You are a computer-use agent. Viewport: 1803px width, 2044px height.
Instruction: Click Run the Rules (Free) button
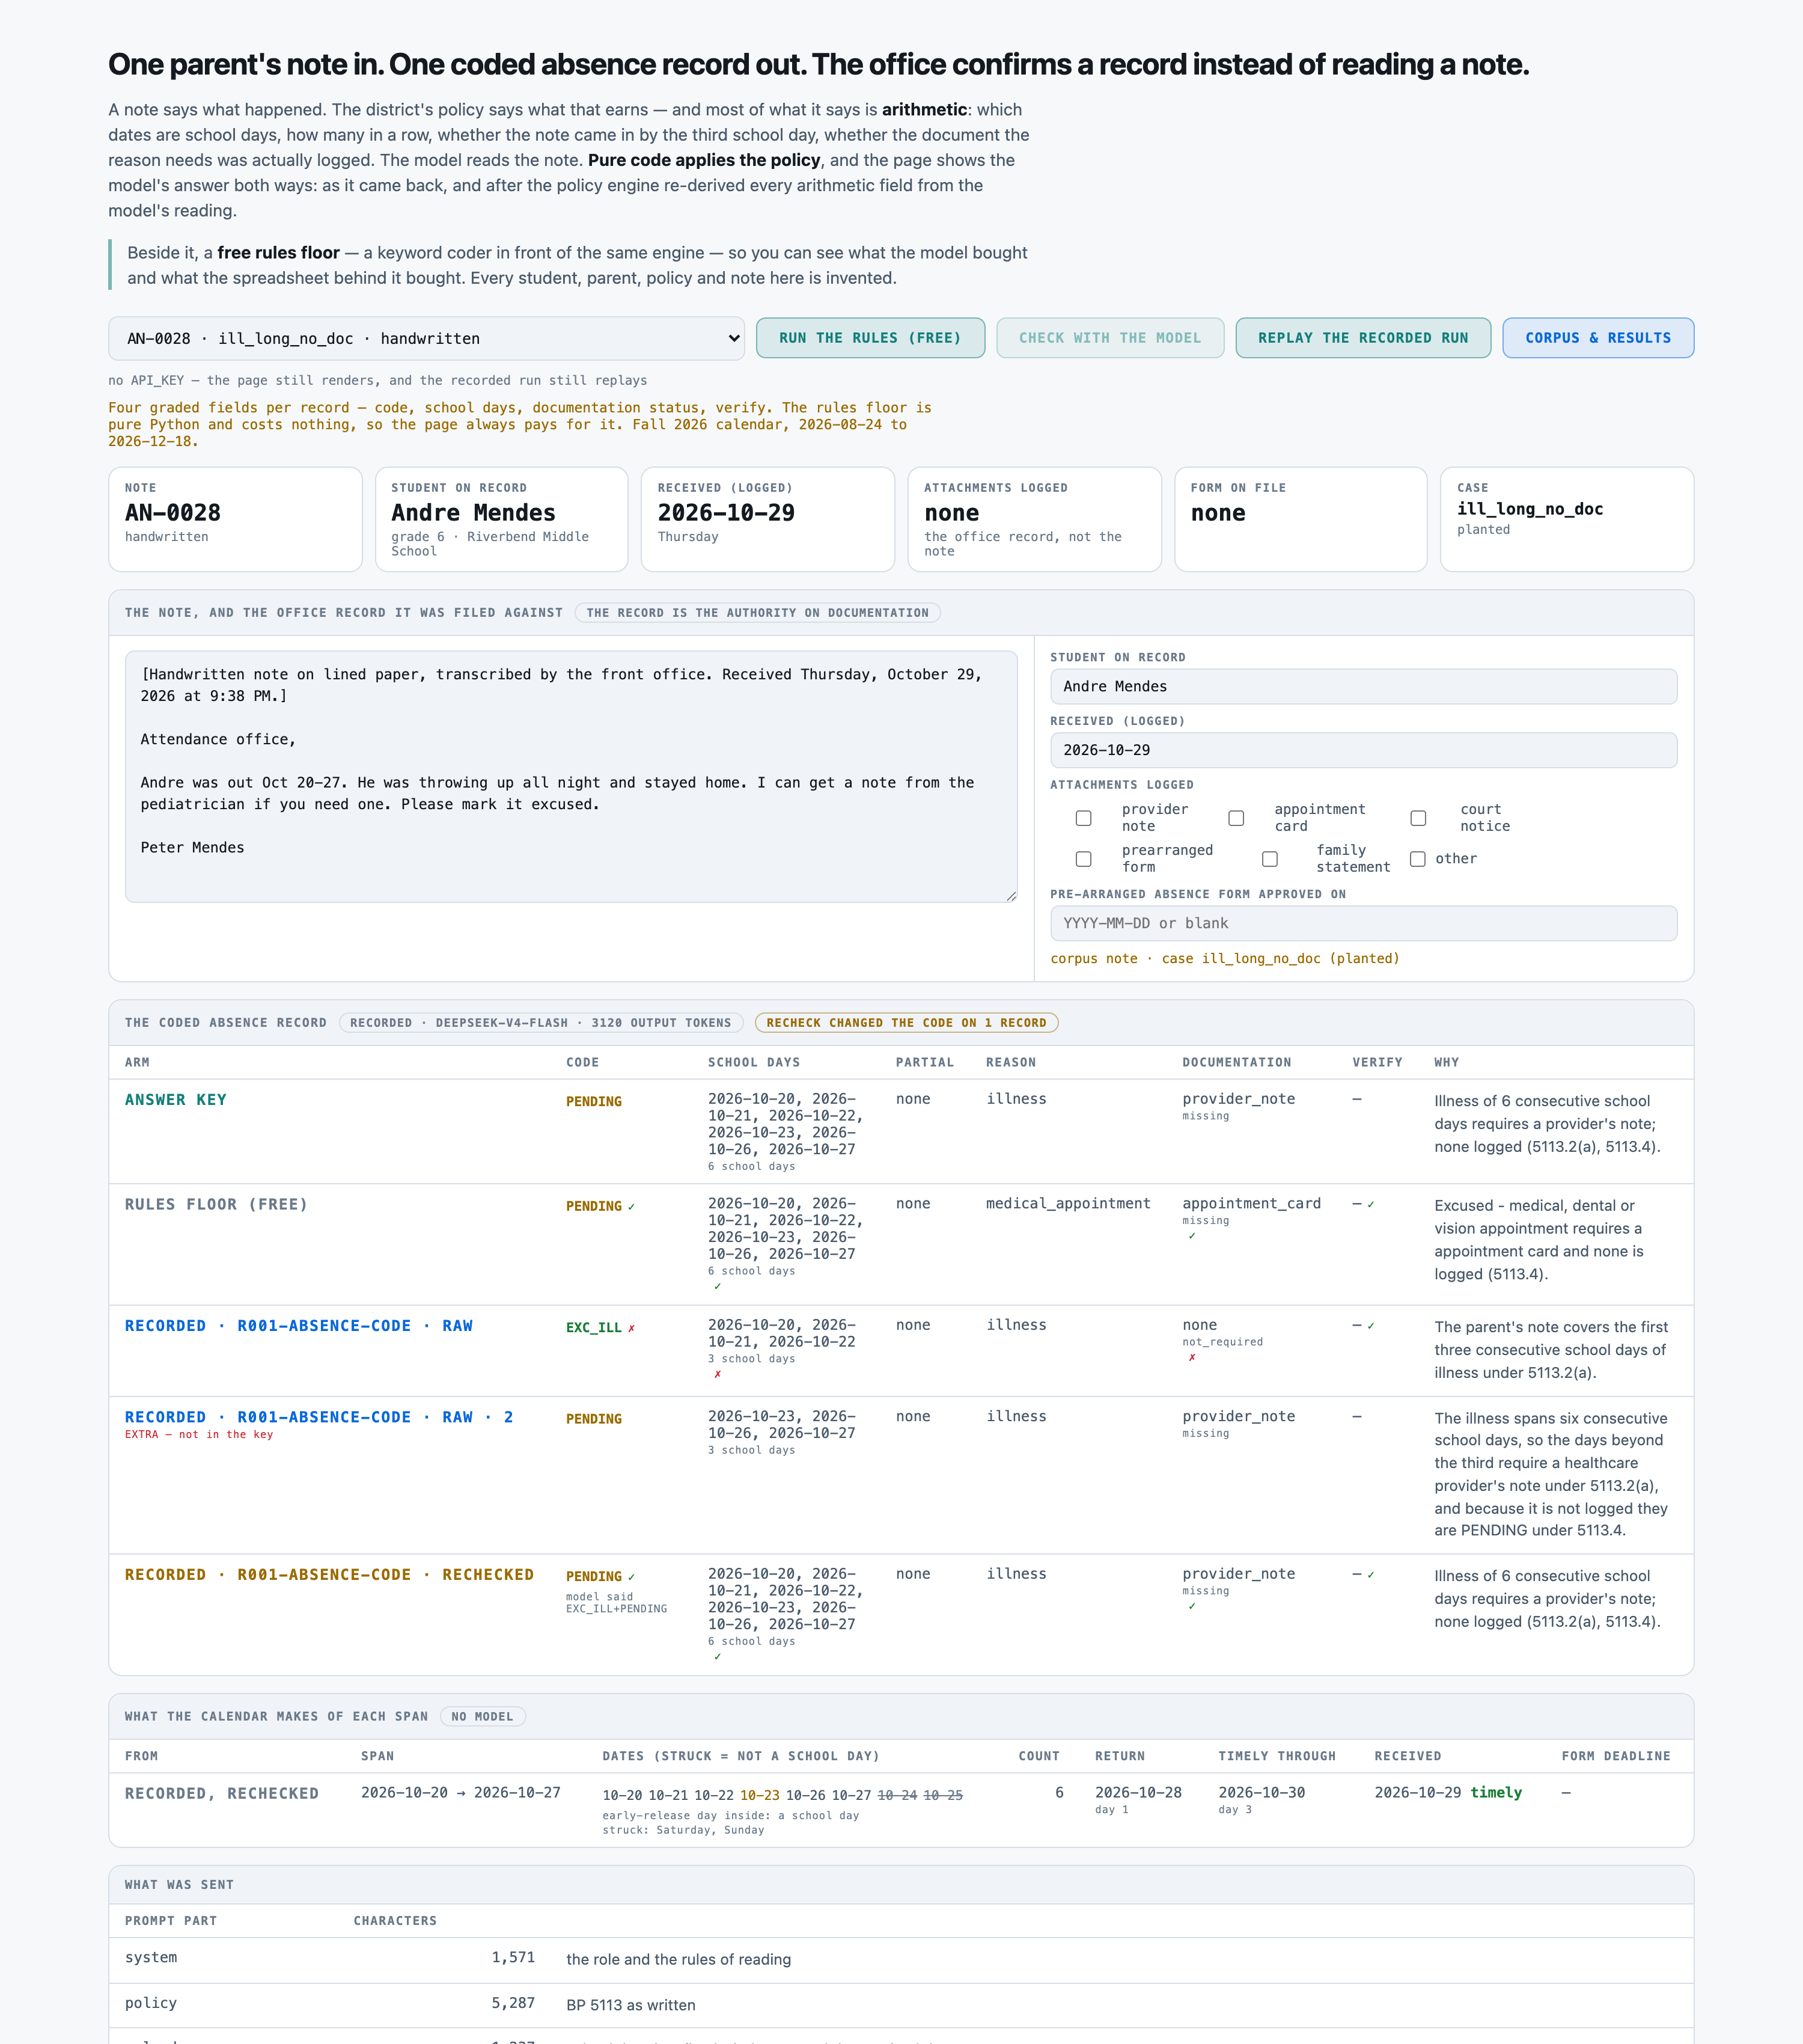tap(870, 338)
